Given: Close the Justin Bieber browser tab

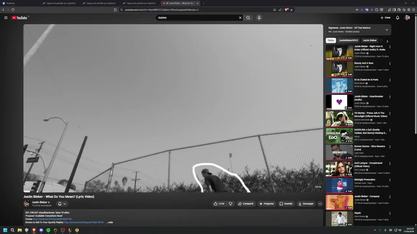Looking at the screenshot, I should pyautogui.click(x=197, y=3).
